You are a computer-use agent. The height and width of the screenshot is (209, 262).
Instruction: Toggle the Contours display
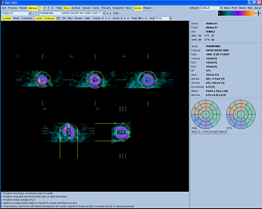point(49,19)
